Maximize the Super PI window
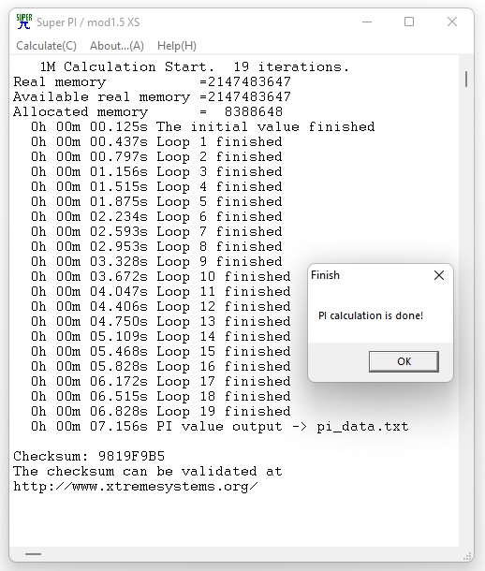Viewport: 485px width, 571px height. pyautogui.click(x=409, y=22)
